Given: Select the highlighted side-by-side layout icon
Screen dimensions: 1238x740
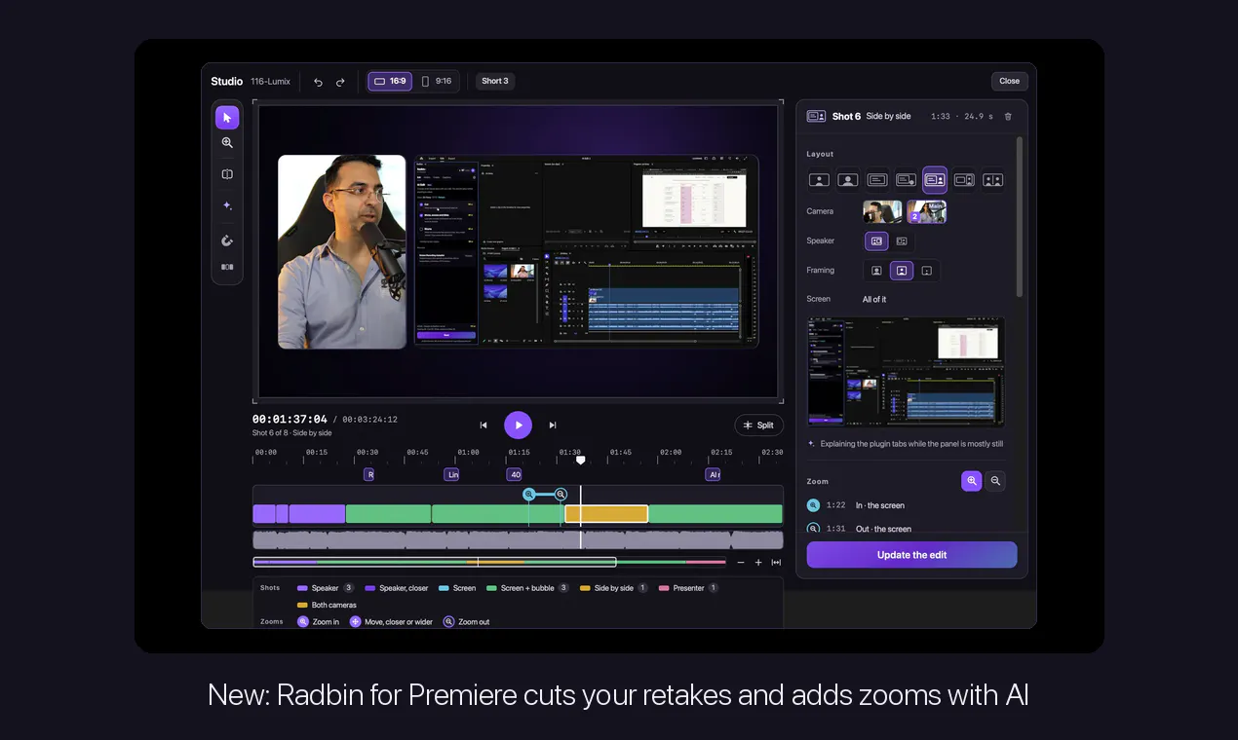Looking at the screenshot, I should click(935, 180).
